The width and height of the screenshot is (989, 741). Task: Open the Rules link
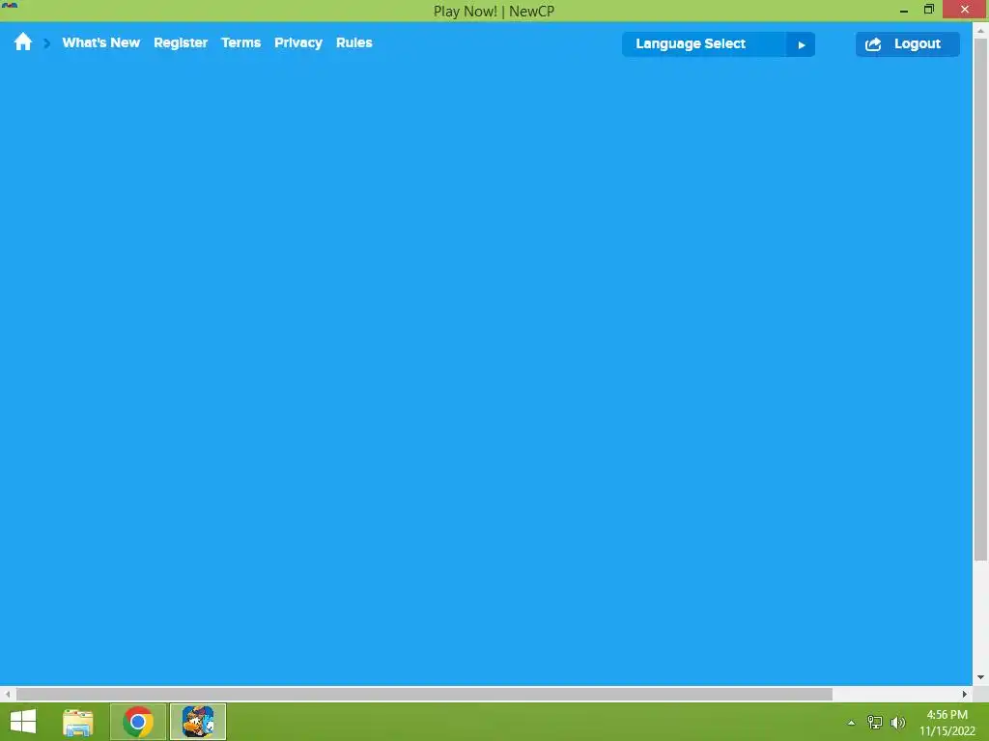coord(353,42)
